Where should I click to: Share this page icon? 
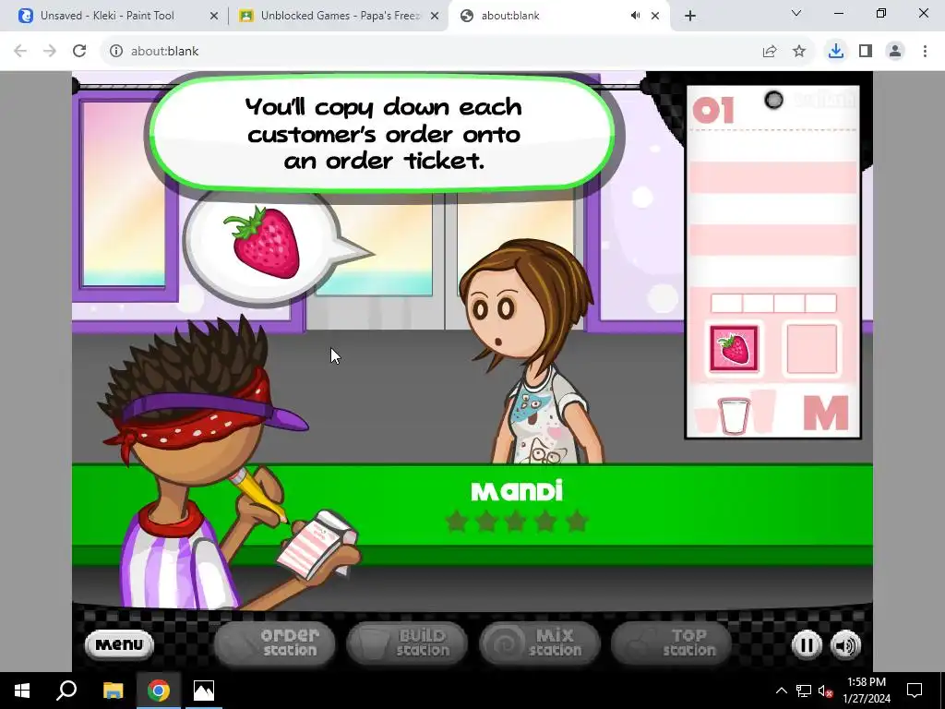(770, 52)
